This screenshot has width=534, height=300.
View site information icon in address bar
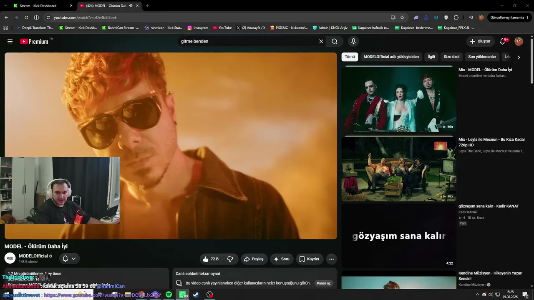tap(48, 17)
